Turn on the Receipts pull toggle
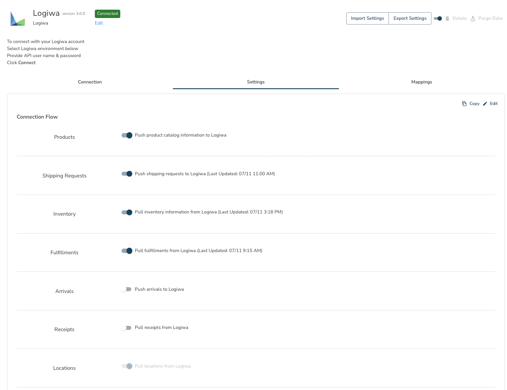The height and width of the screenshot is (390, 507). tap(126, 328)
